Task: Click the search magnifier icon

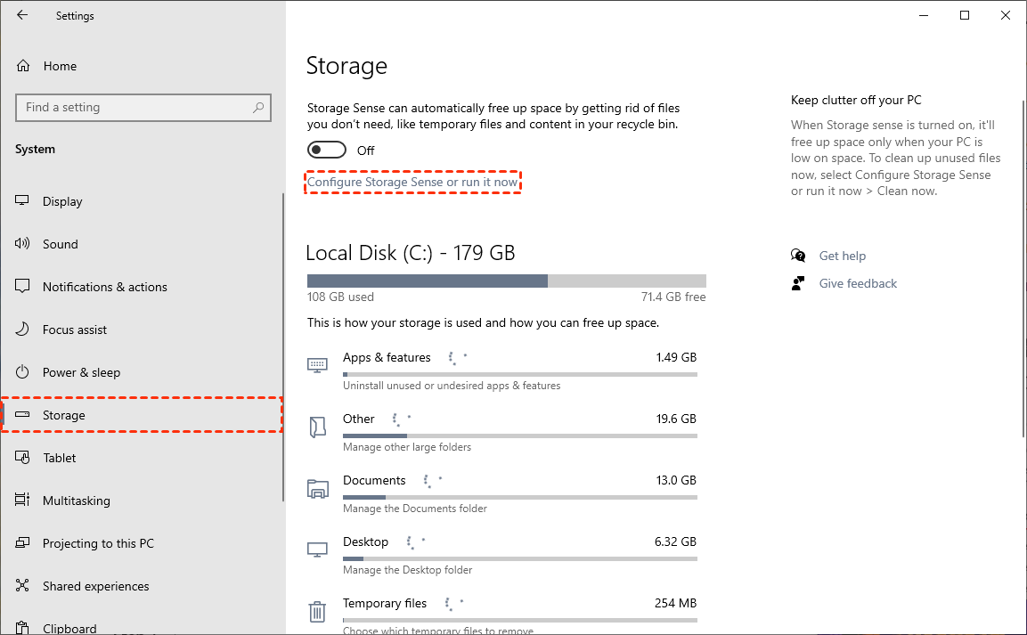Action: click(258, 108)
